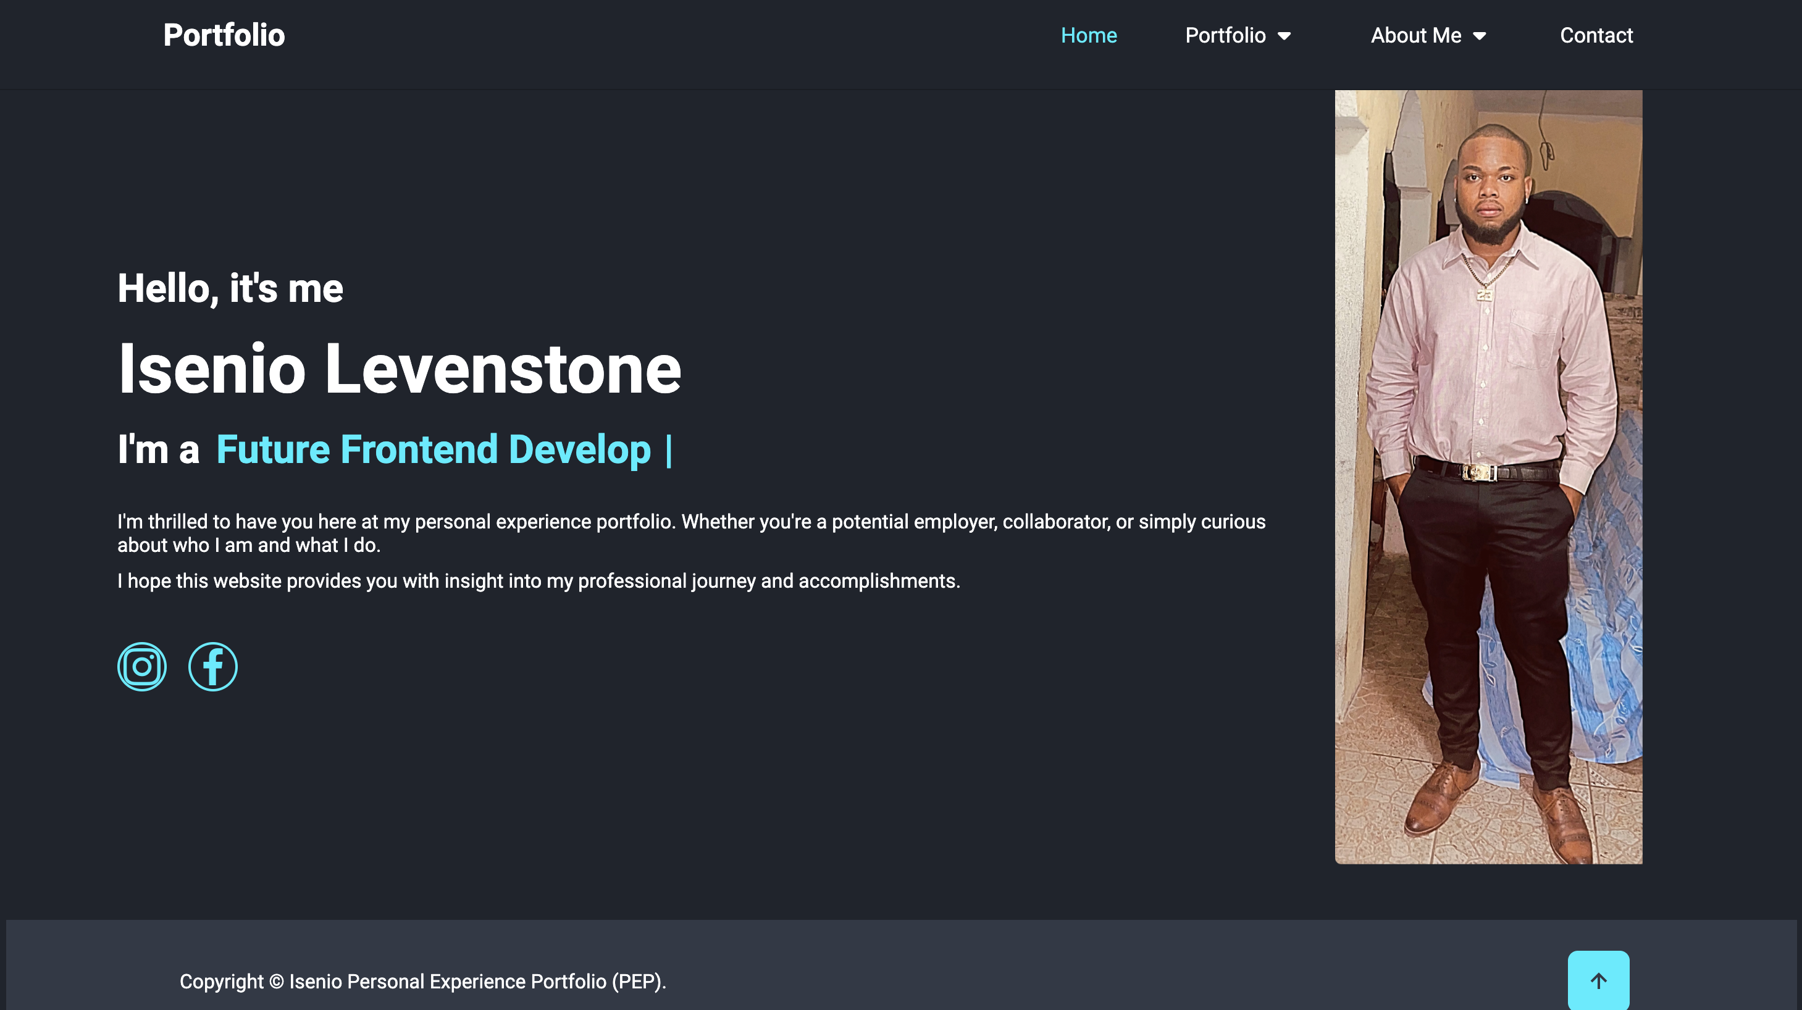Click the animated Future Frontend Develop text
Image resolution: width=1802 pixels, height=1010 pixels.
click(433, 449)
